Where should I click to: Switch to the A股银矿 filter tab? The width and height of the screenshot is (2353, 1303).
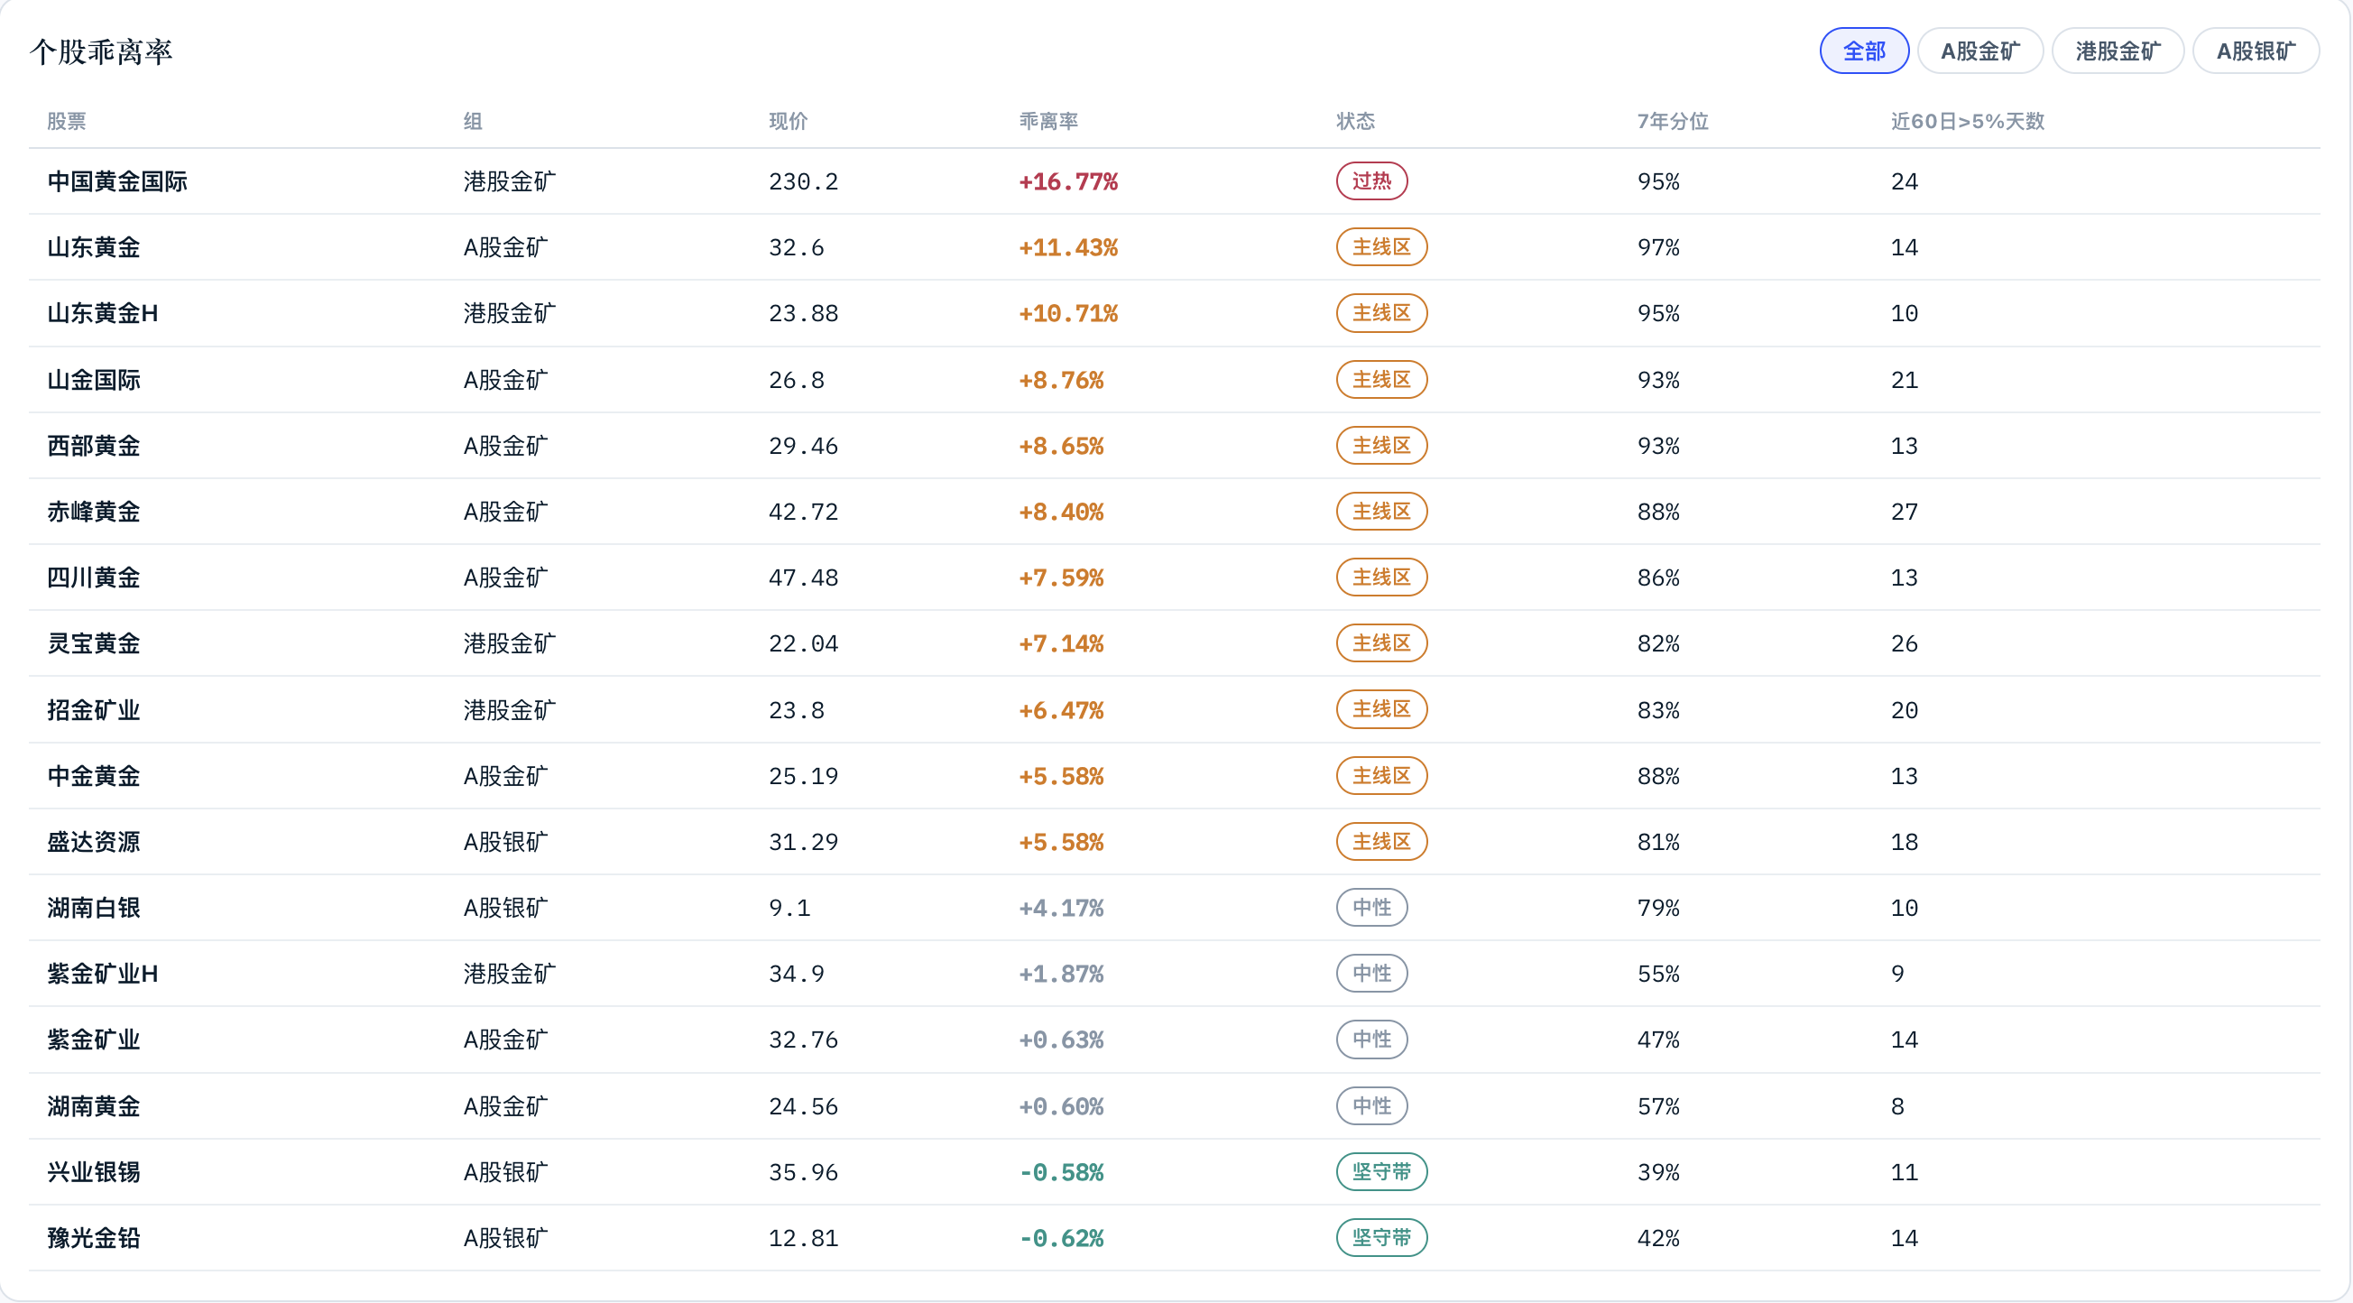pyautogui.click(x=2256, y=51)
